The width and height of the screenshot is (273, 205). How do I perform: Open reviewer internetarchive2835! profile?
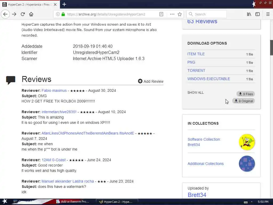[59, 112]
